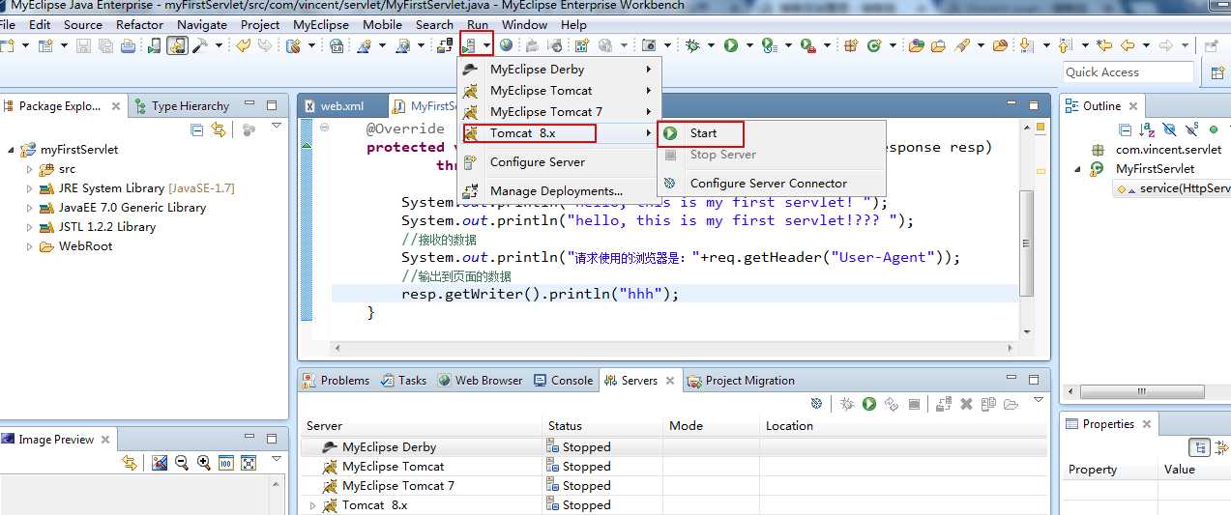Open the Servers view menu triangle
Screen dimensions: 1231x515
pos(1039,399)
